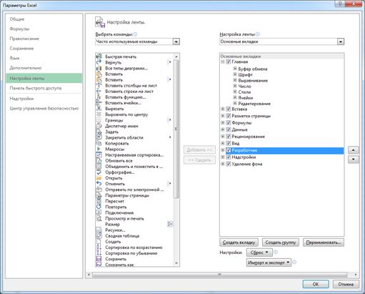The width and height of the screenshot is (365, 294).
Task: Click the Макросы play icon
Action: 99,149
